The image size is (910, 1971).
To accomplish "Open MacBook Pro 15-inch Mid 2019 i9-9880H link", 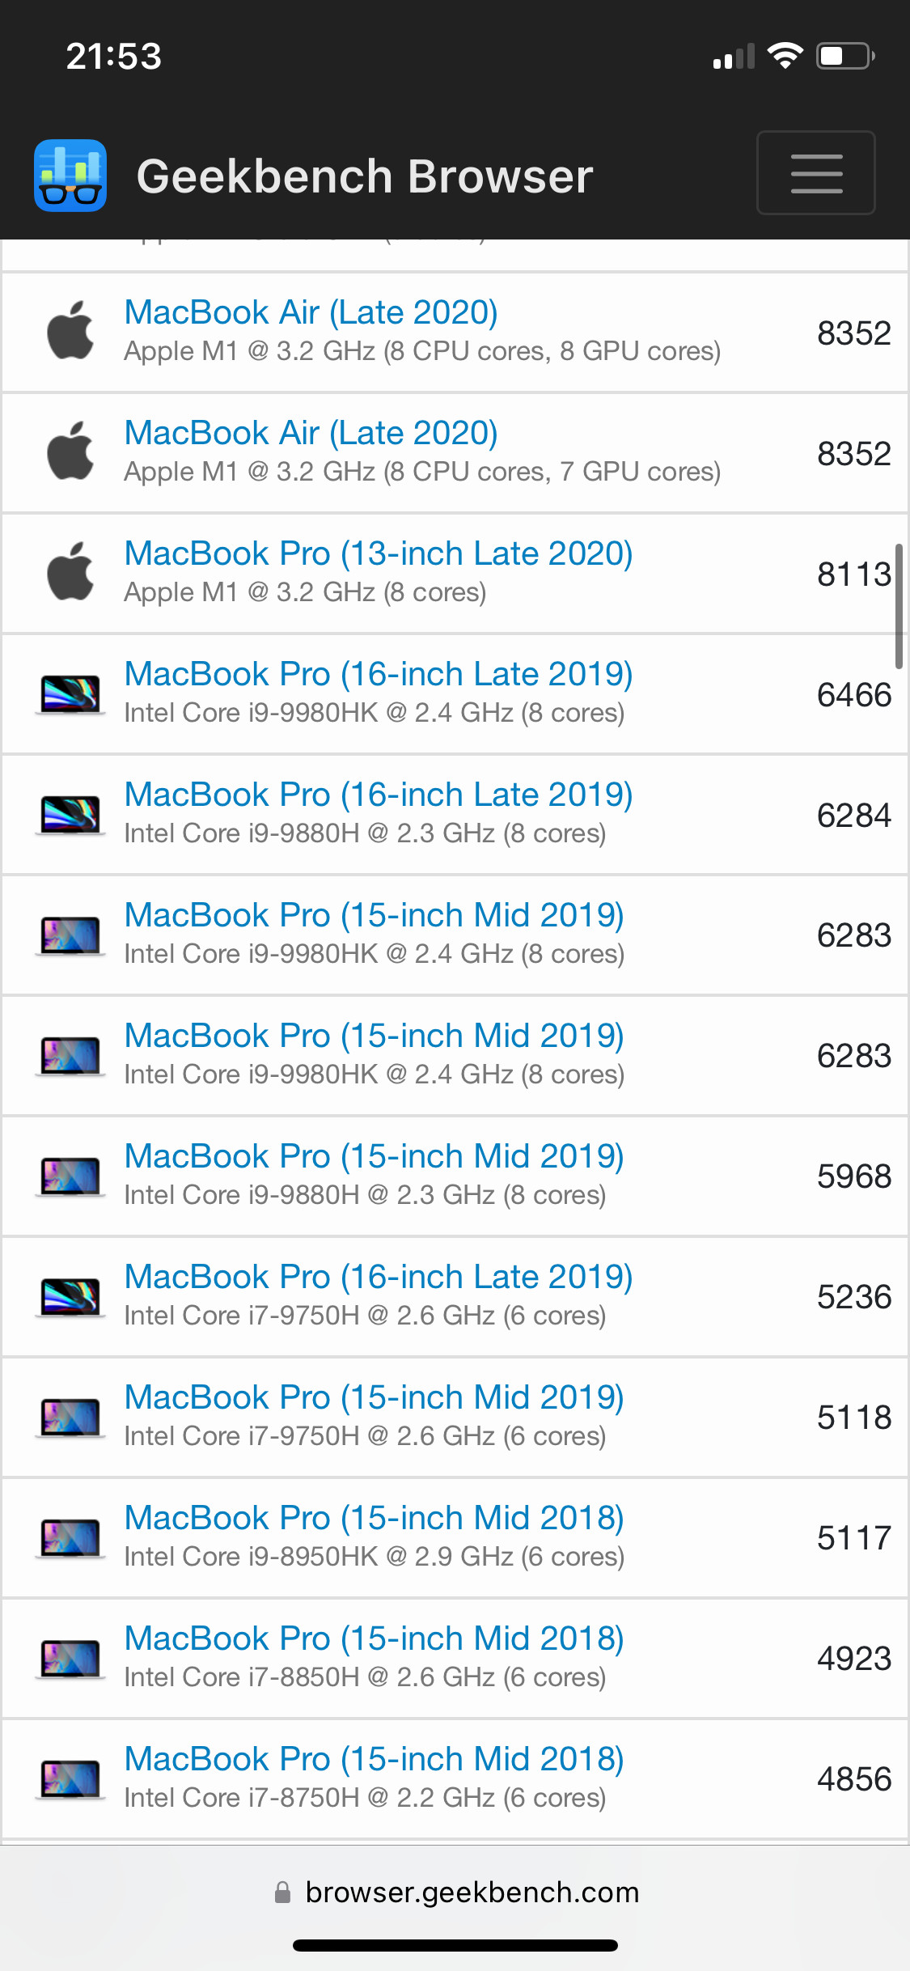I will [x=374, y=1156].
